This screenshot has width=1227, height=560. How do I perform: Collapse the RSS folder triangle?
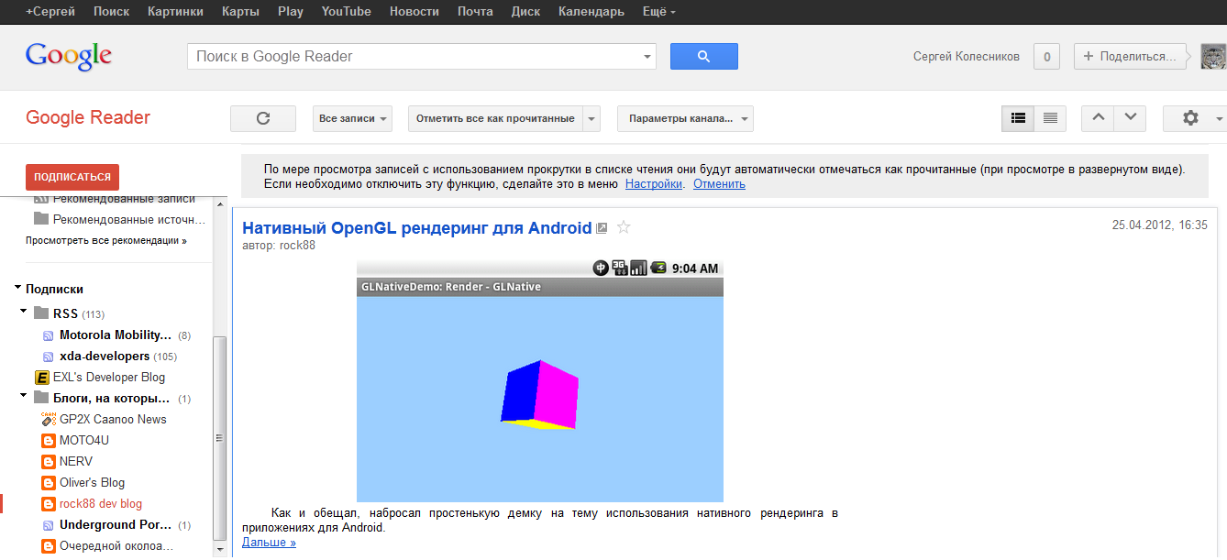tap(24, 312)
